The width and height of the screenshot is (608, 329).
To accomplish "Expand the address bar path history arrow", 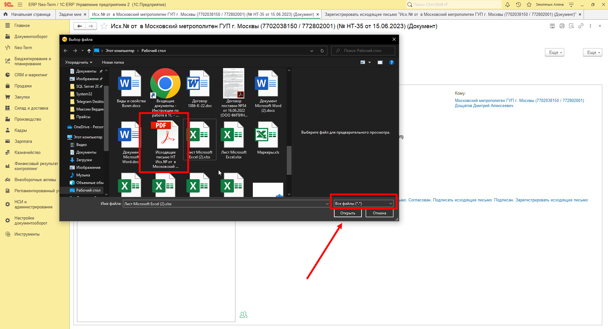I will tap(312, 51).
